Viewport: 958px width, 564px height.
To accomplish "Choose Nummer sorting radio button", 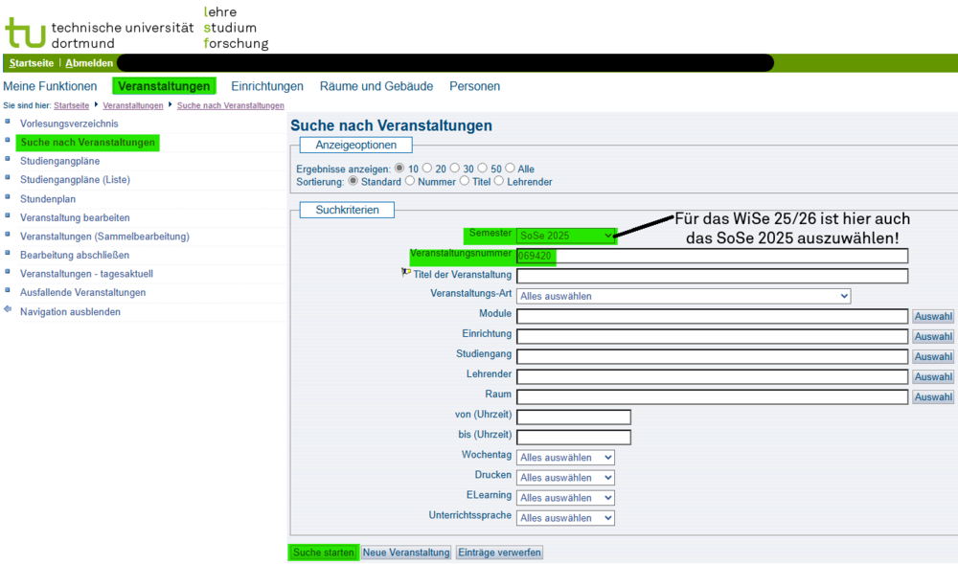I will click(410, 181).
